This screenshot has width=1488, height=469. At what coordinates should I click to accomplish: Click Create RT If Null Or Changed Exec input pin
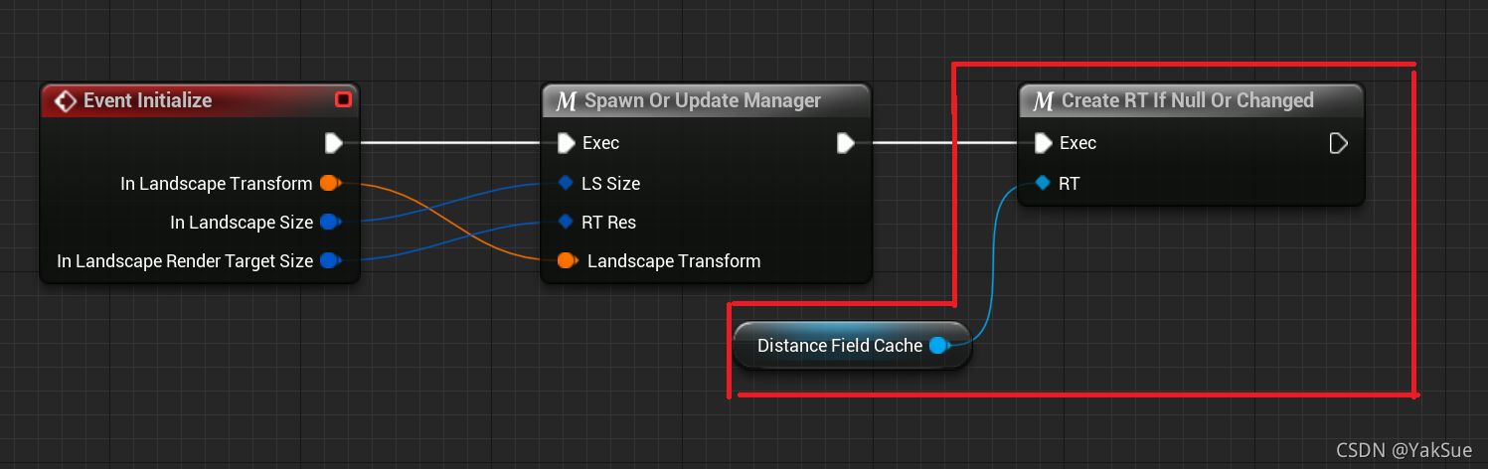tap(1043, 143)
